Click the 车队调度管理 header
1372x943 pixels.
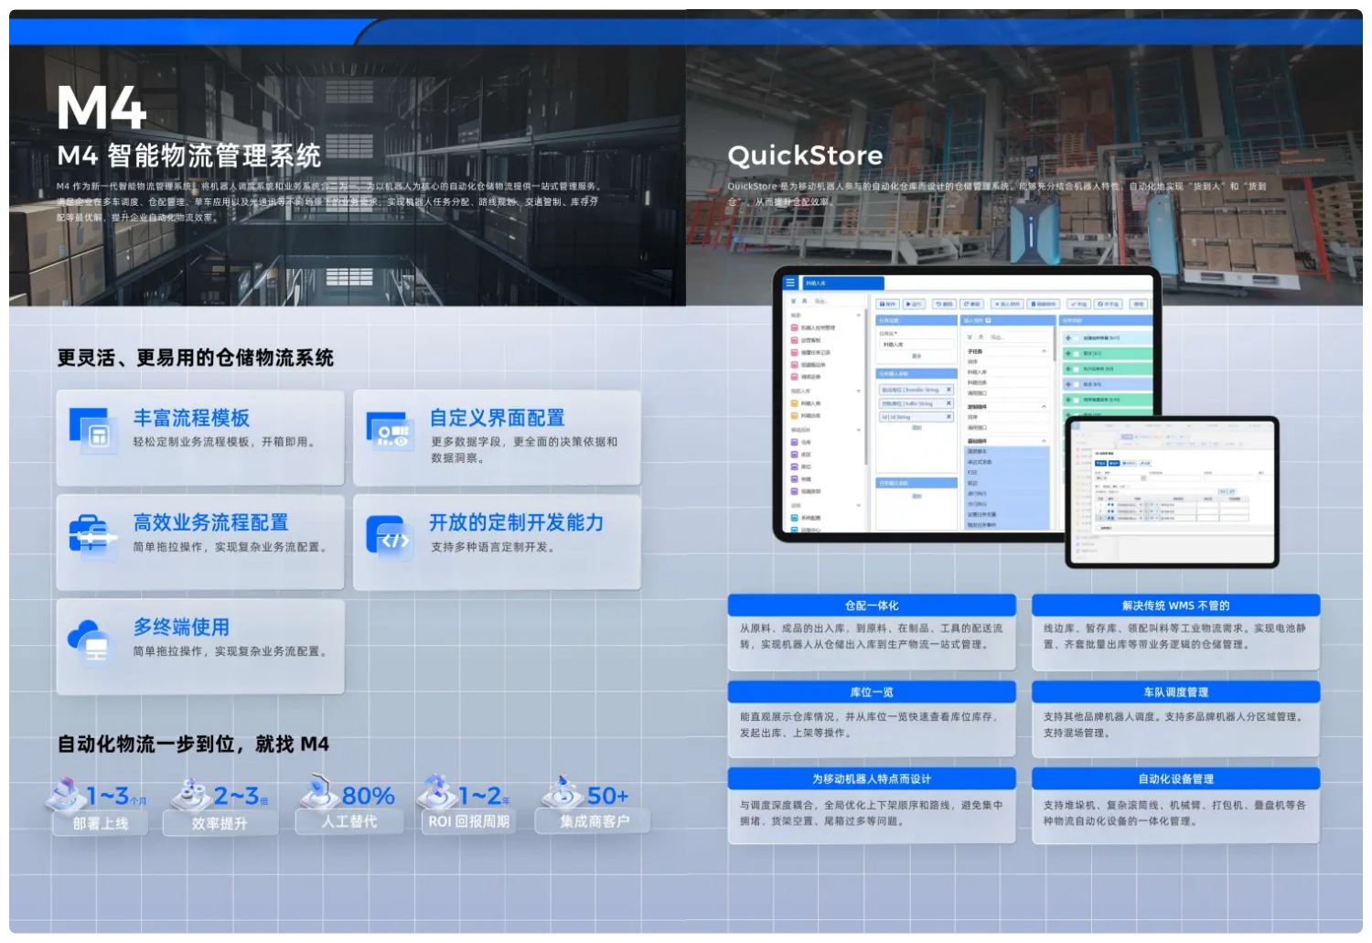tap(1175, 692)
